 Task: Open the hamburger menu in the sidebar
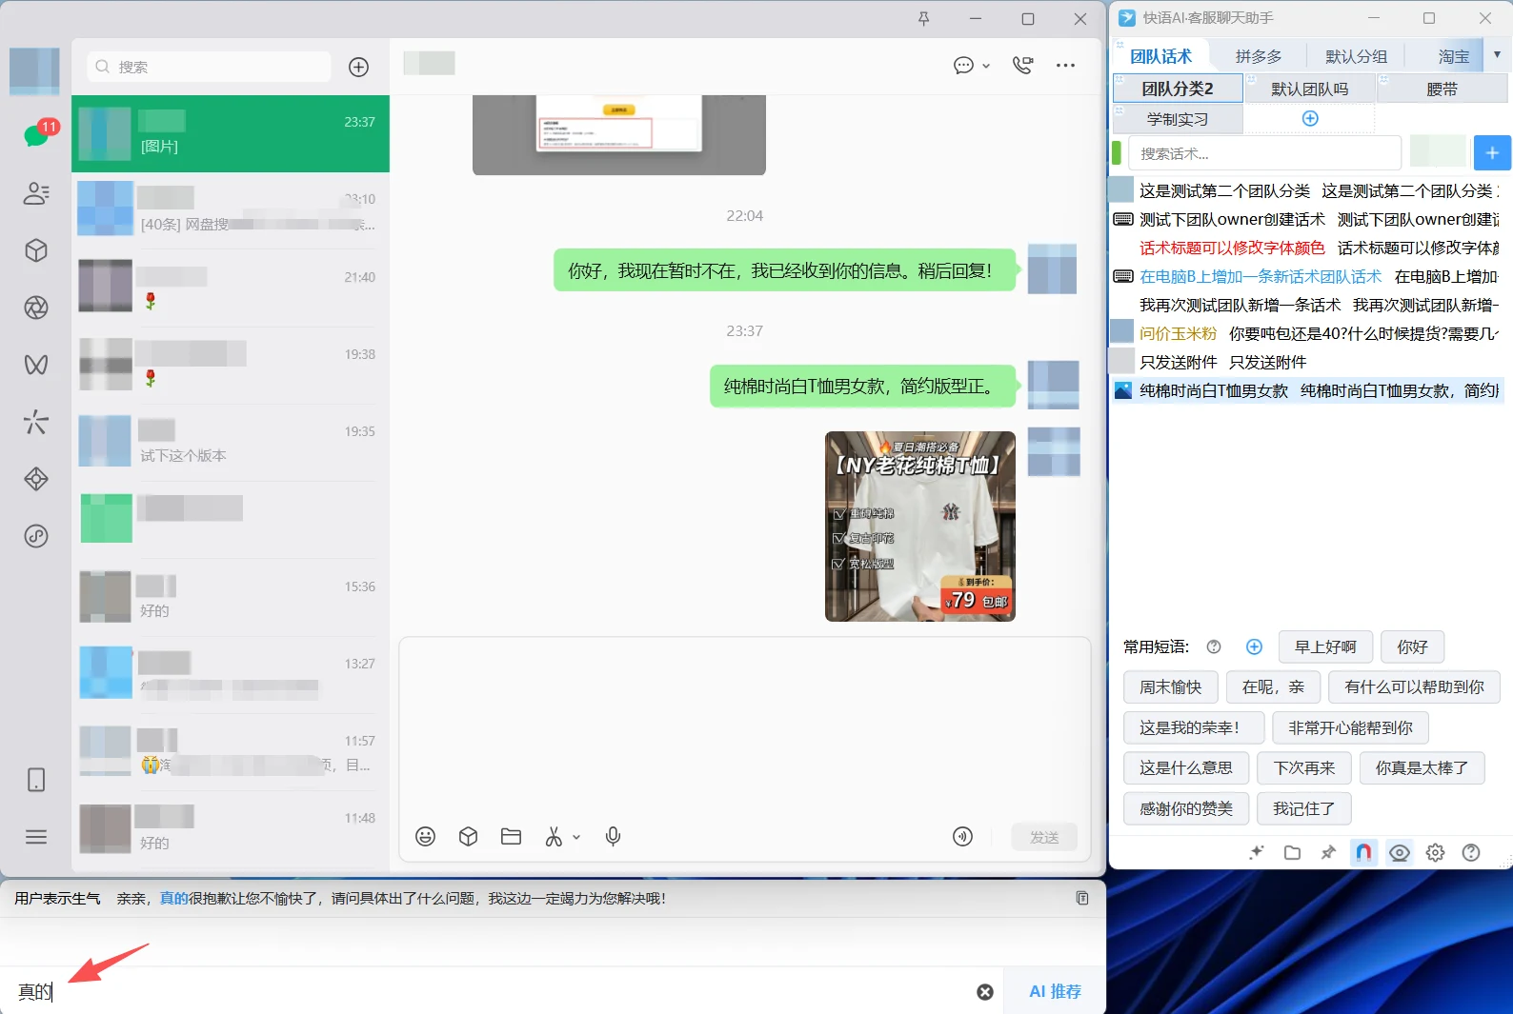point(36,837)
